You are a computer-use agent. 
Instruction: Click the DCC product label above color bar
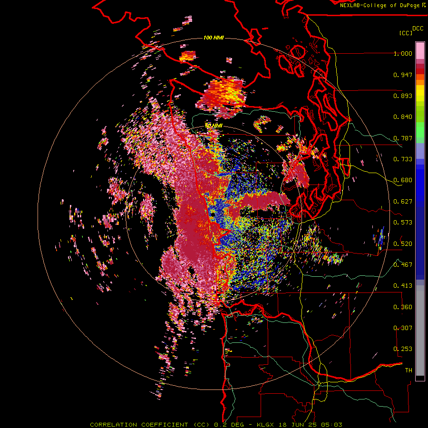pyautogui.click(x=418, y=29)
